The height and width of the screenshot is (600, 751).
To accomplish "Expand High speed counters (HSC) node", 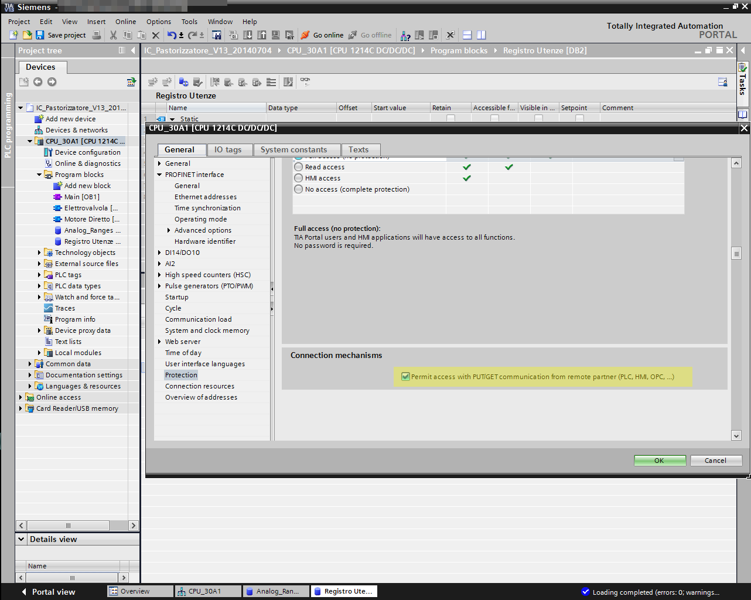I will pyautogui.click(x=159, y=275).
